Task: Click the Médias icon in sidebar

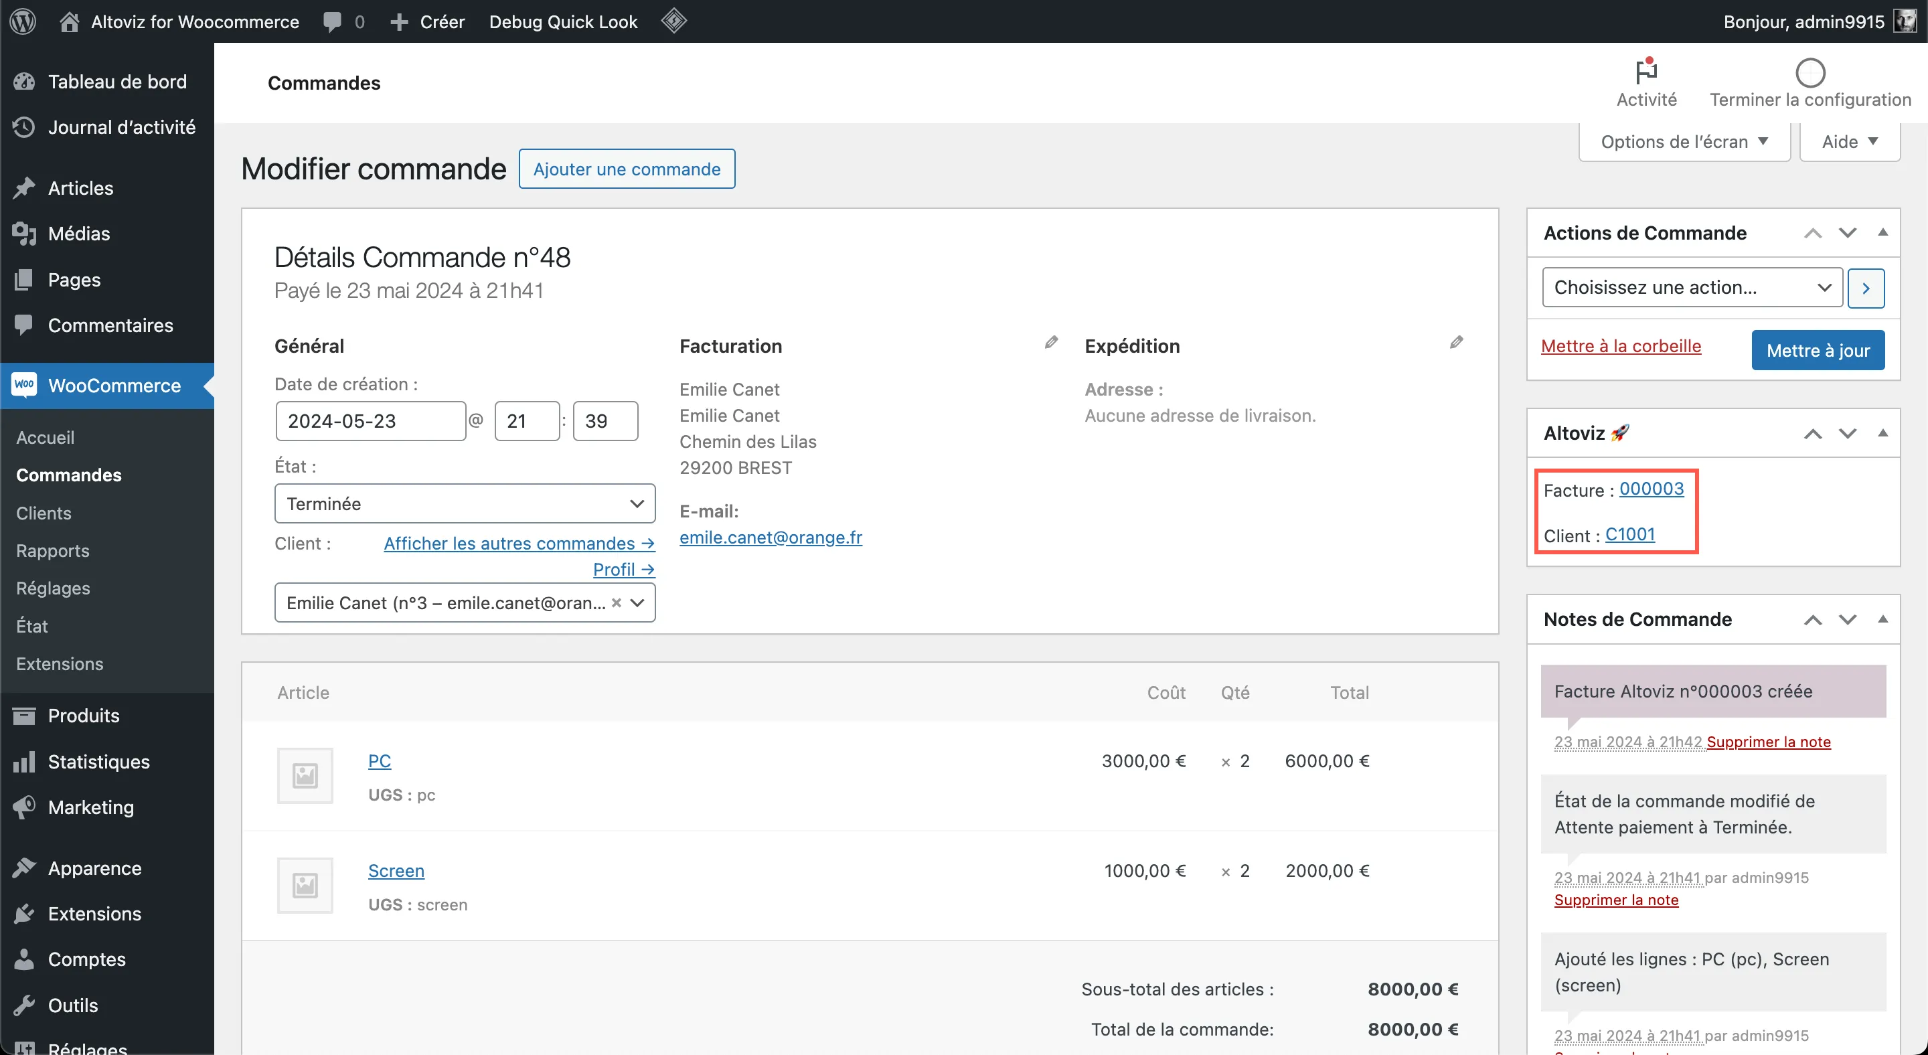Action: [x=24, y=234]
